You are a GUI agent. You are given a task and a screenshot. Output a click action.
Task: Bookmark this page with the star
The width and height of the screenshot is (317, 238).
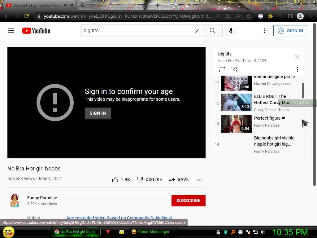(x=248, y=16)
